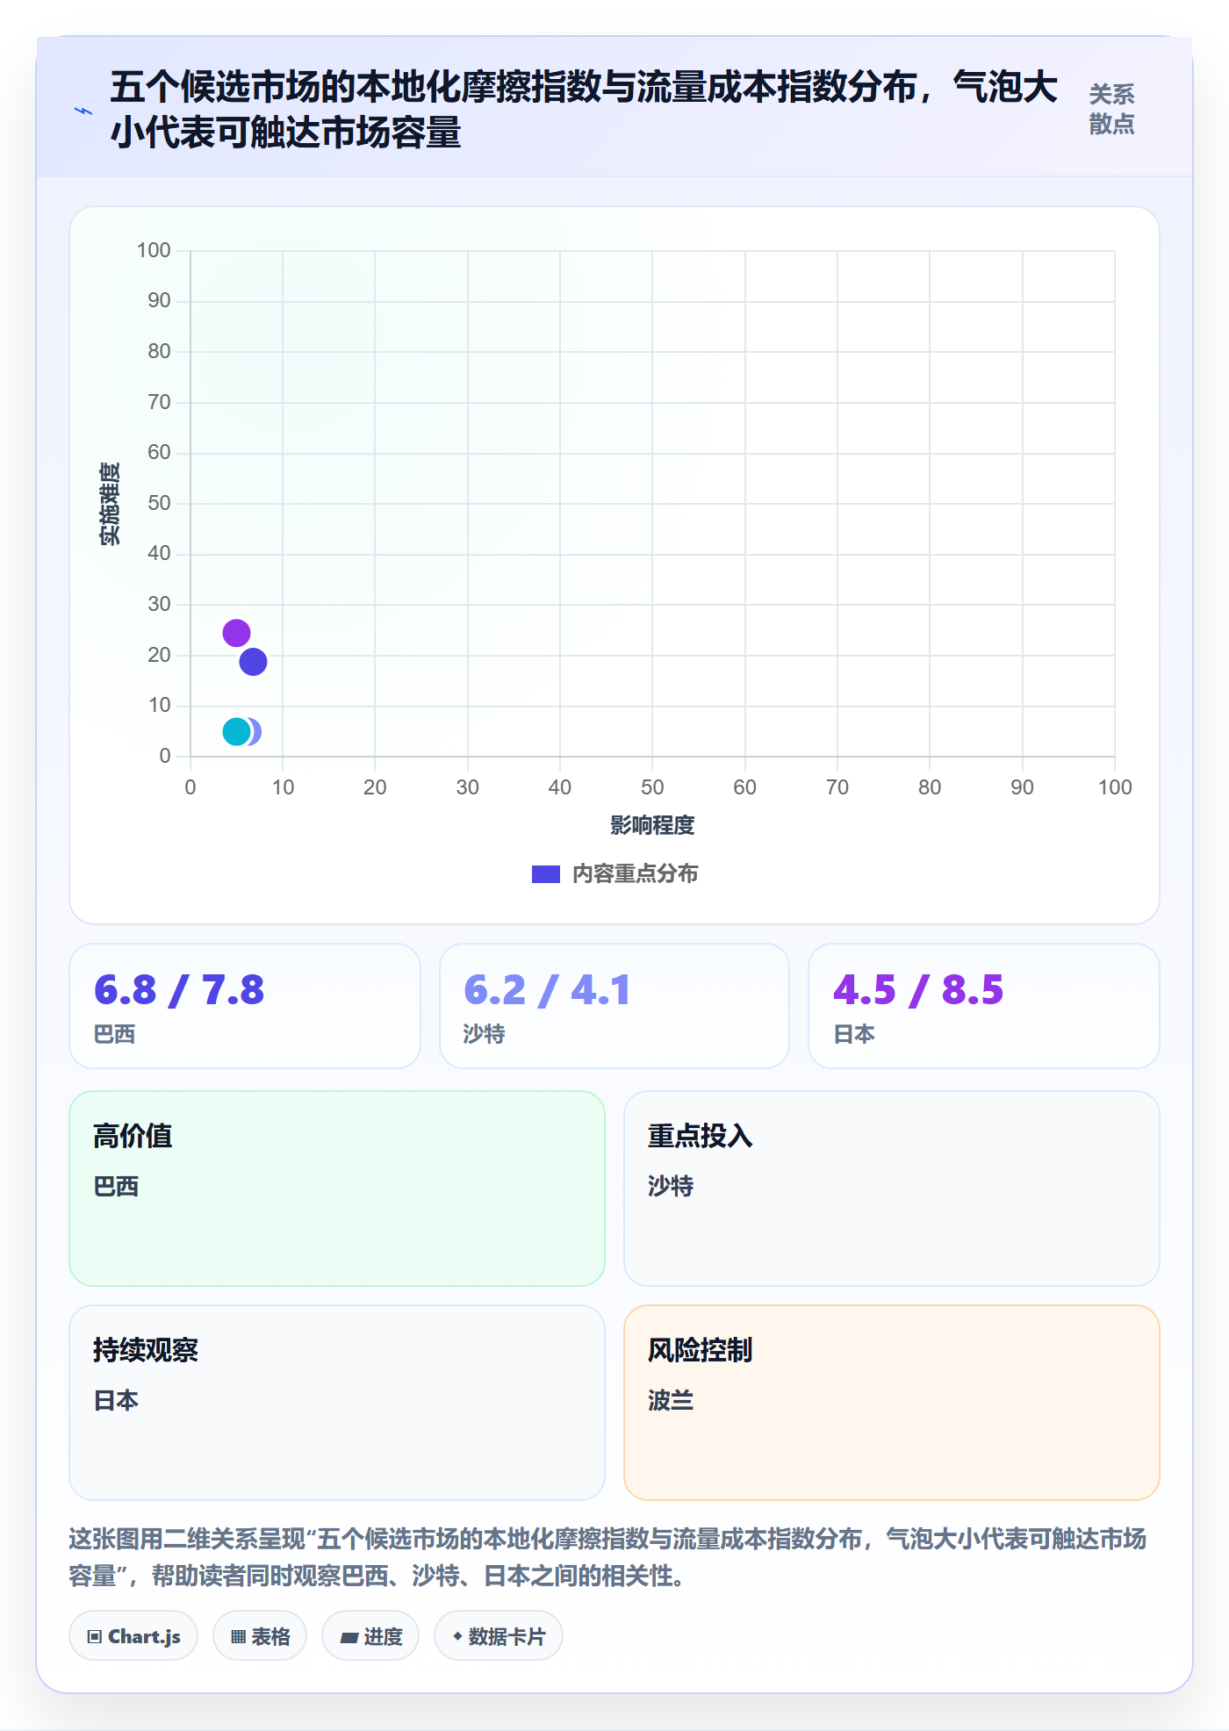This screenshot has height=1731, width=1229.
Task: Click the 表格 chip's grid icon
Action: tap(238, 1637)
